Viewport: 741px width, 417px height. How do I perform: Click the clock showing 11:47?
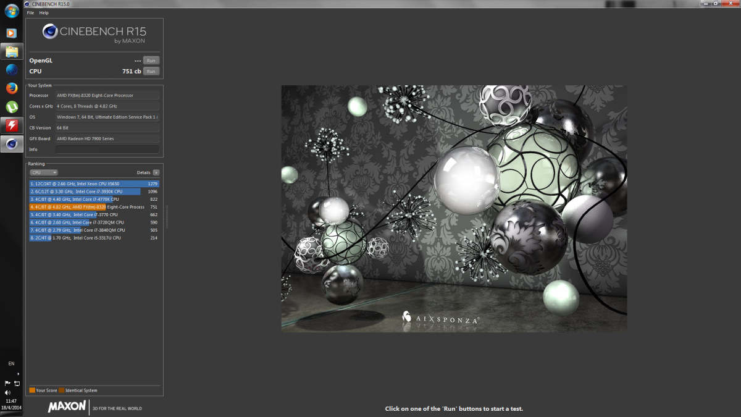click(x=11, y=401)
